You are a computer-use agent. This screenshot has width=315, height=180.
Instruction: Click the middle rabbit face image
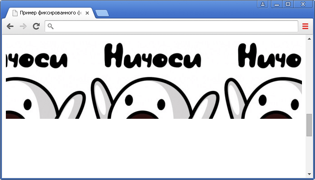[x=155, y=98]
